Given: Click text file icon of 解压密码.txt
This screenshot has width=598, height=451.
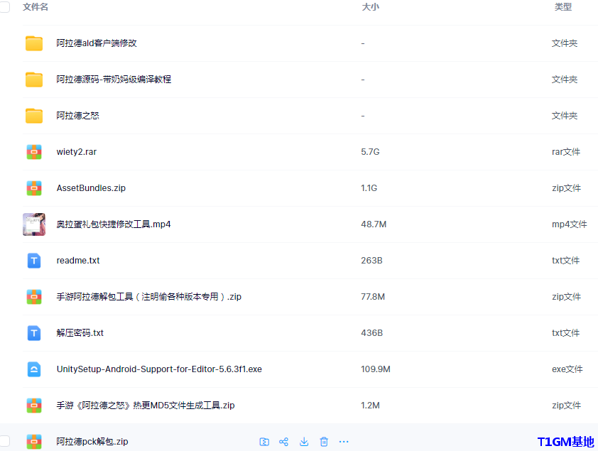Looking at the screenshot, I should (x=34, y=333).
